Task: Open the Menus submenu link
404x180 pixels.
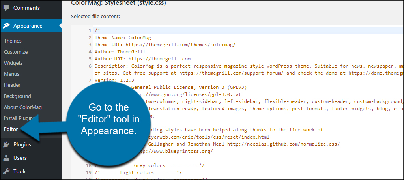Action: [x=11, y=74]
